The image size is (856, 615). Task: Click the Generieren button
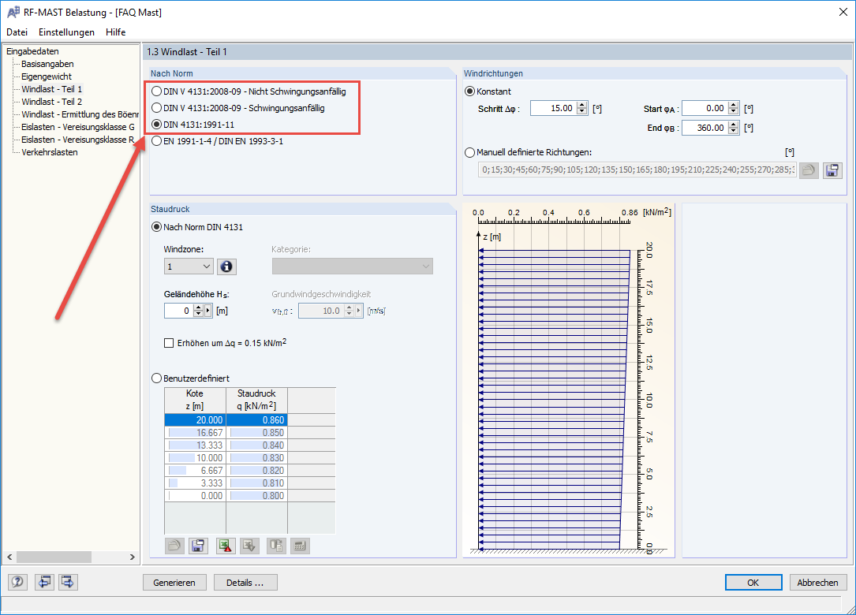pyautogui.click(x=174, y=582)
